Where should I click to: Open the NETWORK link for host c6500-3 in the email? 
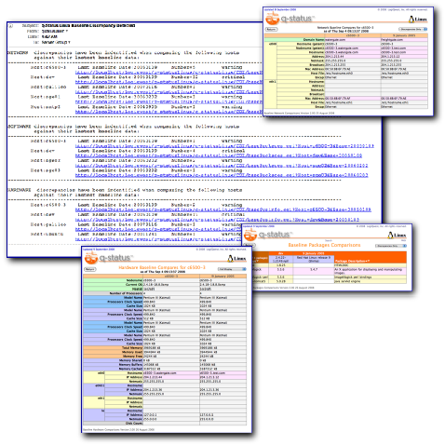[169, 73]
